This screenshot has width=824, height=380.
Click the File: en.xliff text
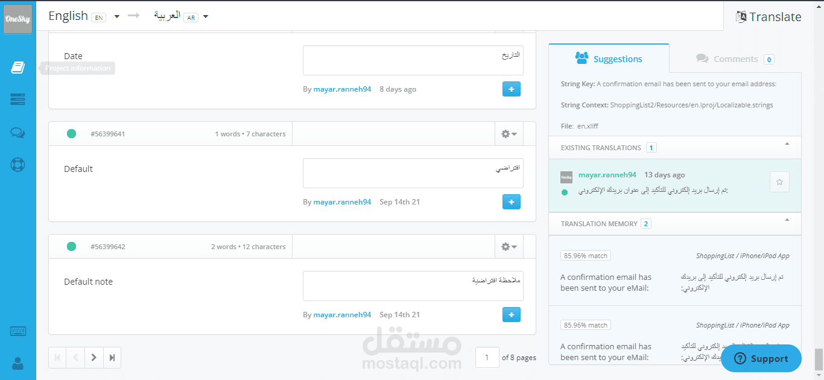[x=580, y=126]
